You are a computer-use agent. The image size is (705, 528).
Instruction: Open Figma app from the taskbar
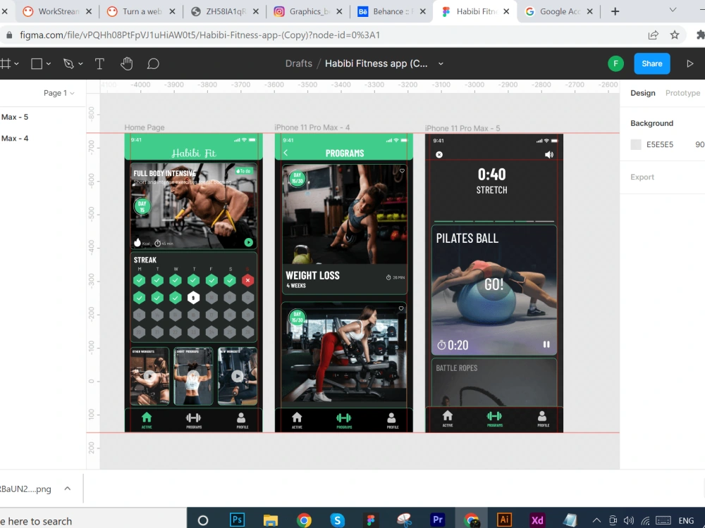tap(371, 520)
